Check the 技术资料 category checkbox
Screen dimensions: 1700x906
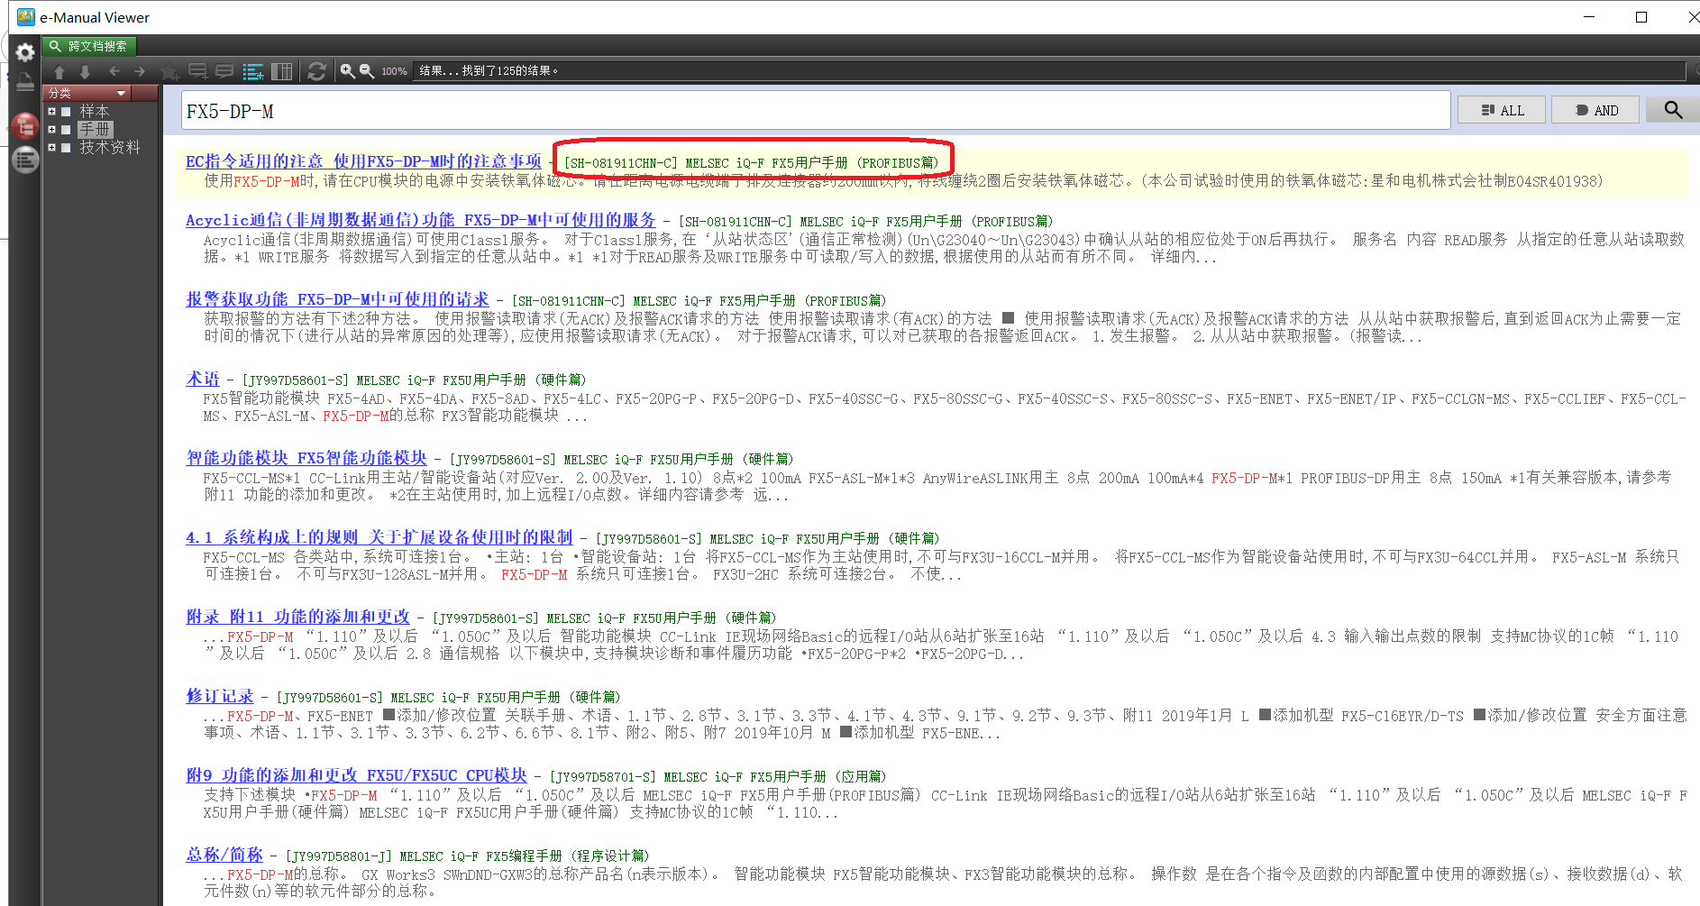click(66, 148)
